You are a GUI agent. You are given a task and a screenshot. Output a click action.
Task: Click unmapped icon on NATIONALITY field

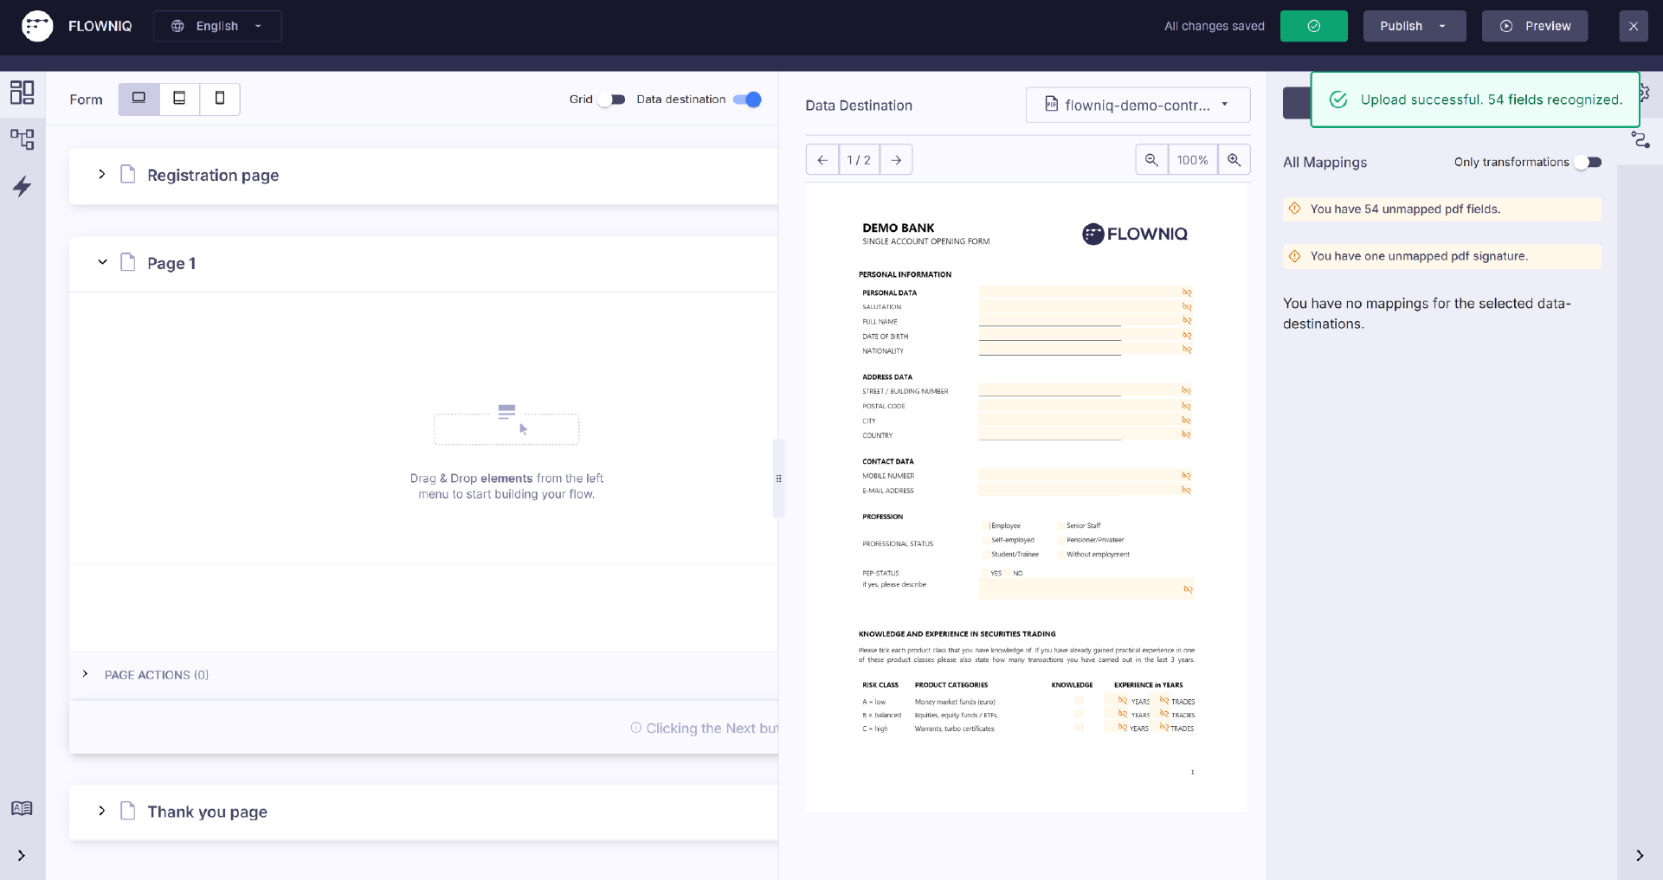[x=1187, y=350]
